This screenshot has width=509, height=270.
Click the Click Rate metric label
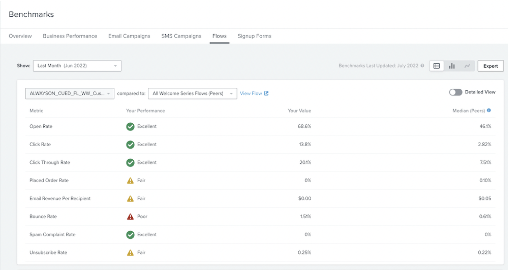point(40,145)
